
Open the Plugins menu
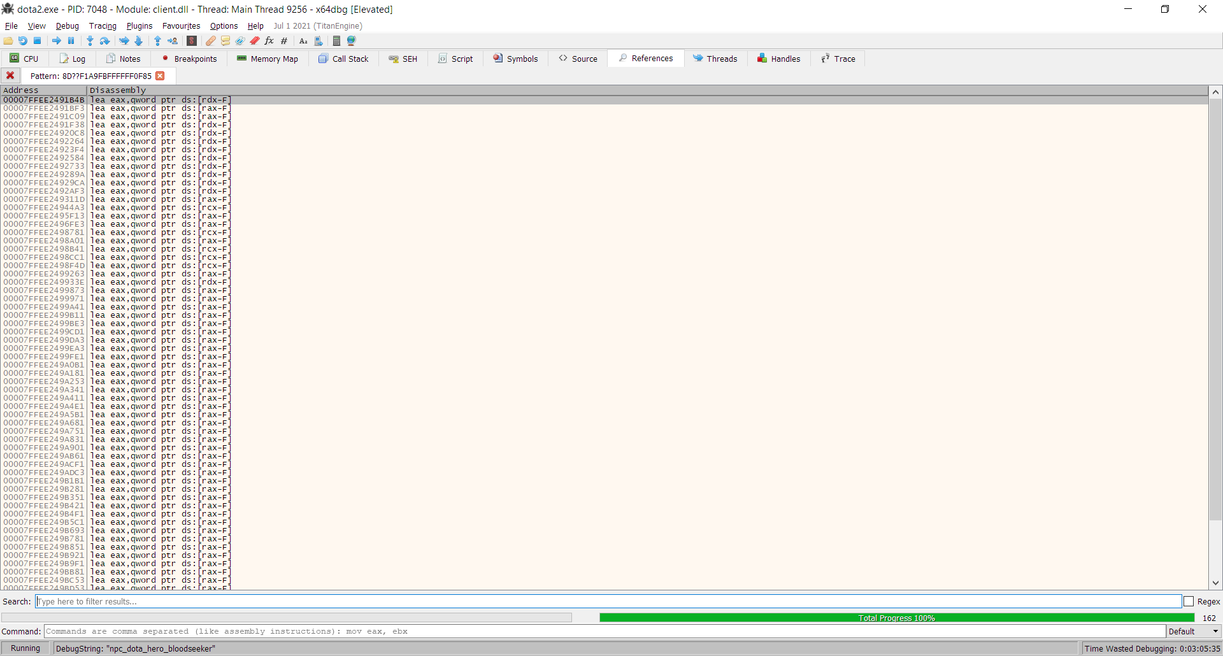(139, 26)
